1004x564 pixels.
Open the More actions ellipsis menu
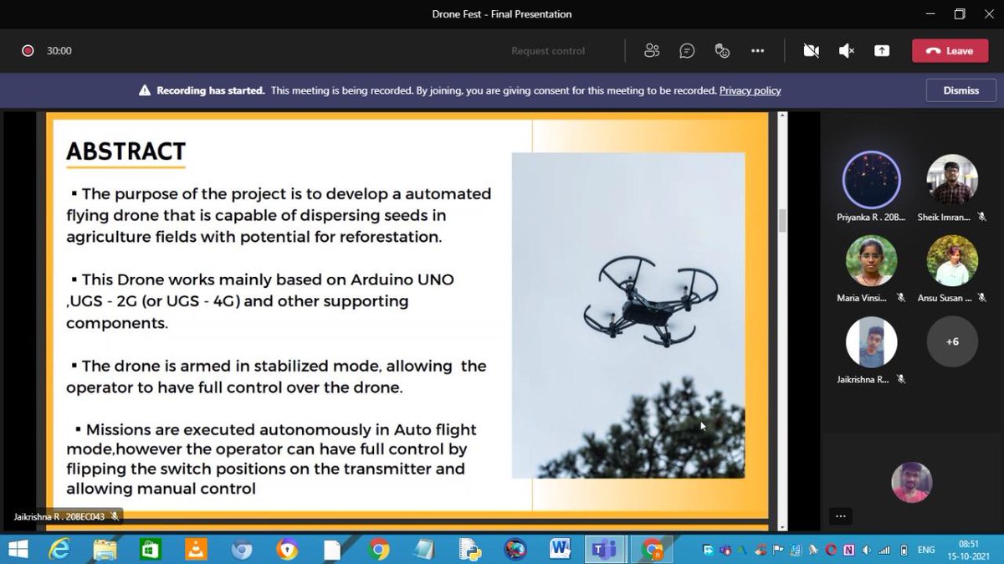[x=757, y=51]
